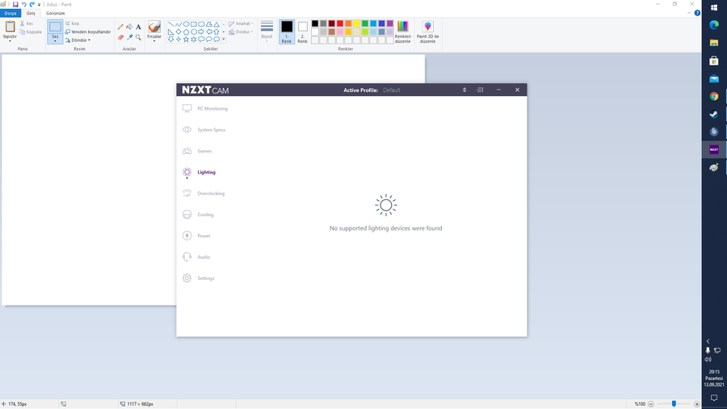The height and width of the screenshot is (409, 727).
Task: Click Kırp (crop) in Paint ribbon
Action: coord(72,23)
